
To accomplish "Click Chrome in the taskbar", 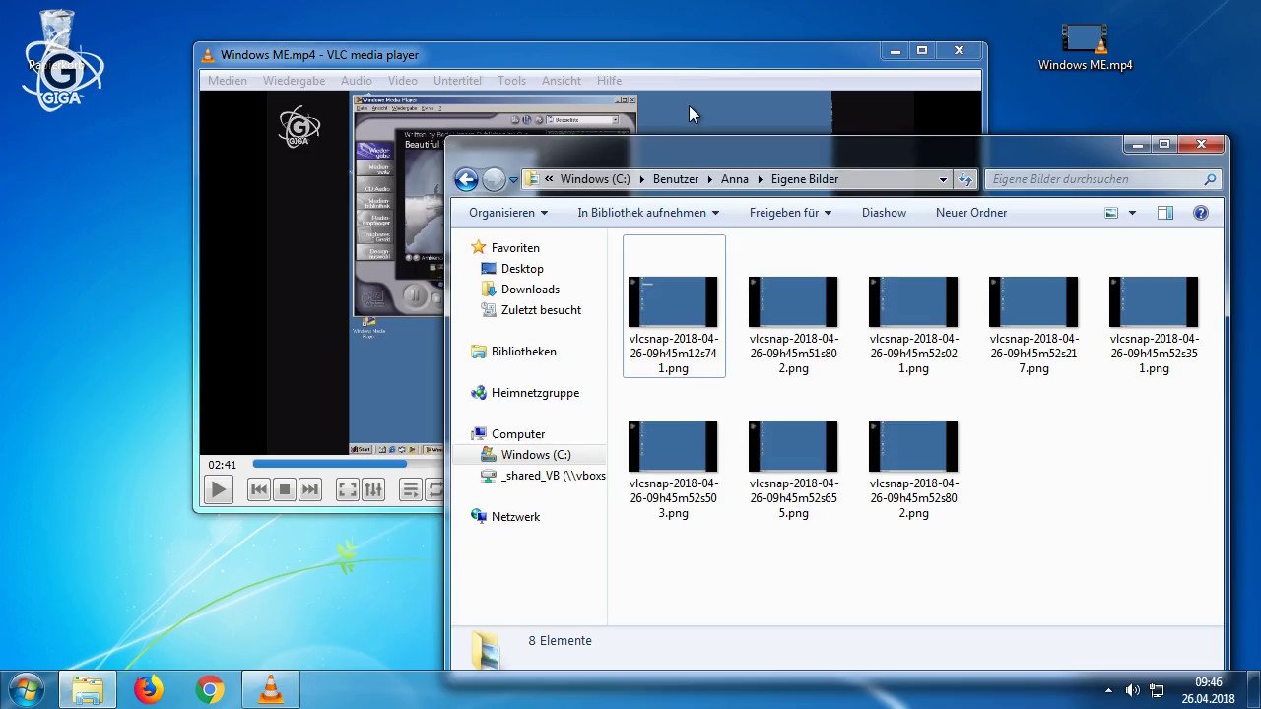I will point(209,689).
